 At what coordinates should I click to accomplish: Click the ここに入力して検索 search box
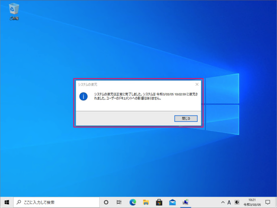click(57, 202)
